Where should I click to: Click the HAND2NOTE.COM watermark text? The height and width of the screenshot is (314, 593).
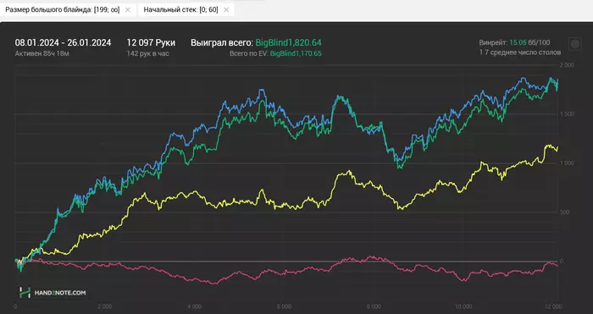click(x=60, y=293)
